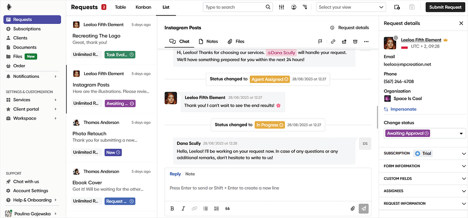Click the filter sliders icon in toolbar
This screenshot has width=468, height=218.
281,7
